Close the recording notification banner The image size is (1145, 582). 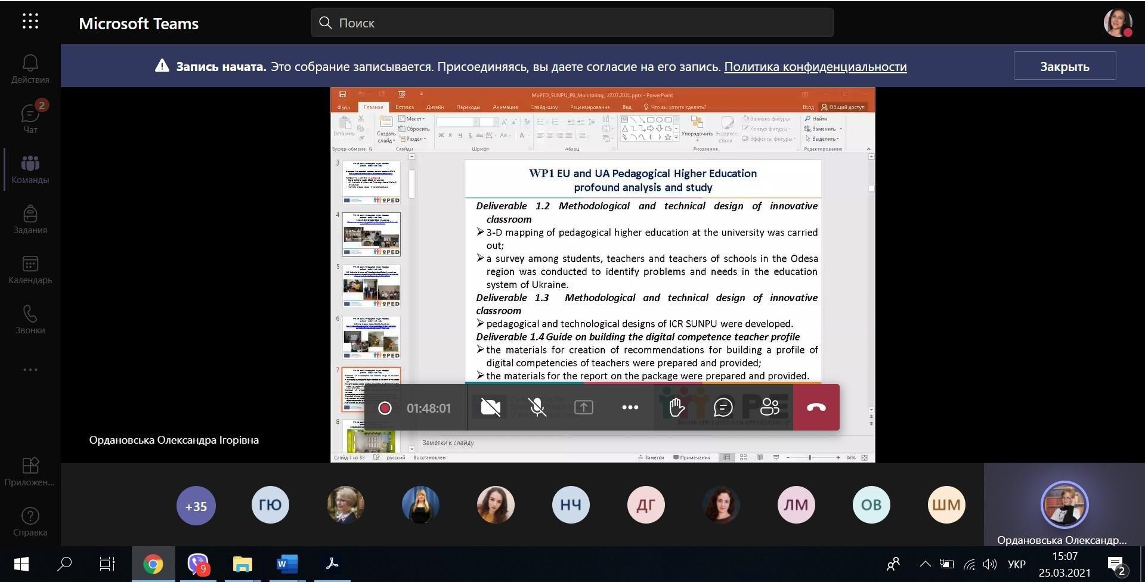[x=1064, y=66]
